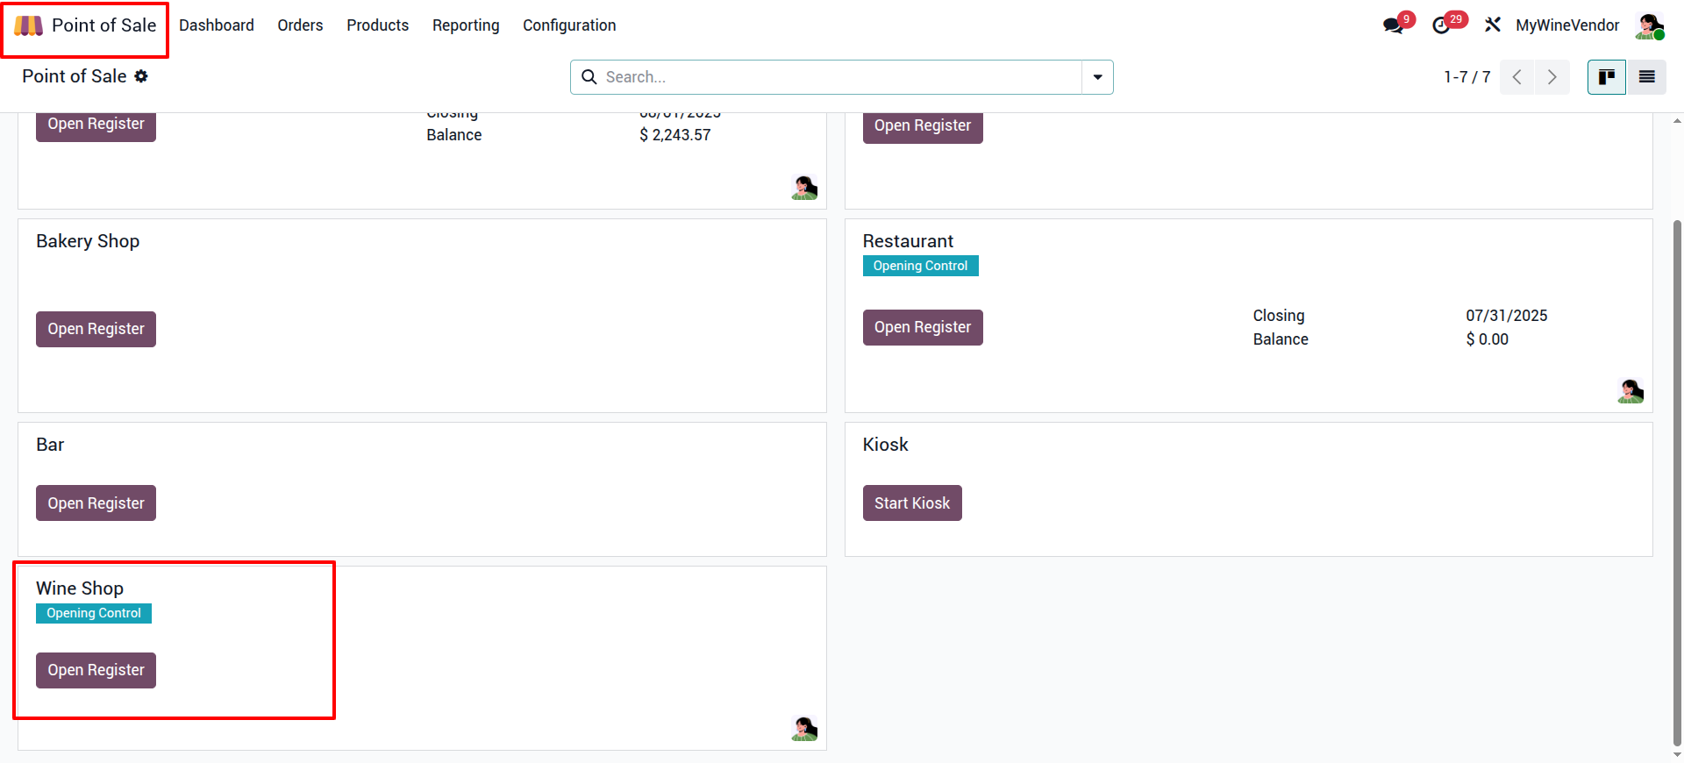Switch to Kanban view

coord(1607,77)
